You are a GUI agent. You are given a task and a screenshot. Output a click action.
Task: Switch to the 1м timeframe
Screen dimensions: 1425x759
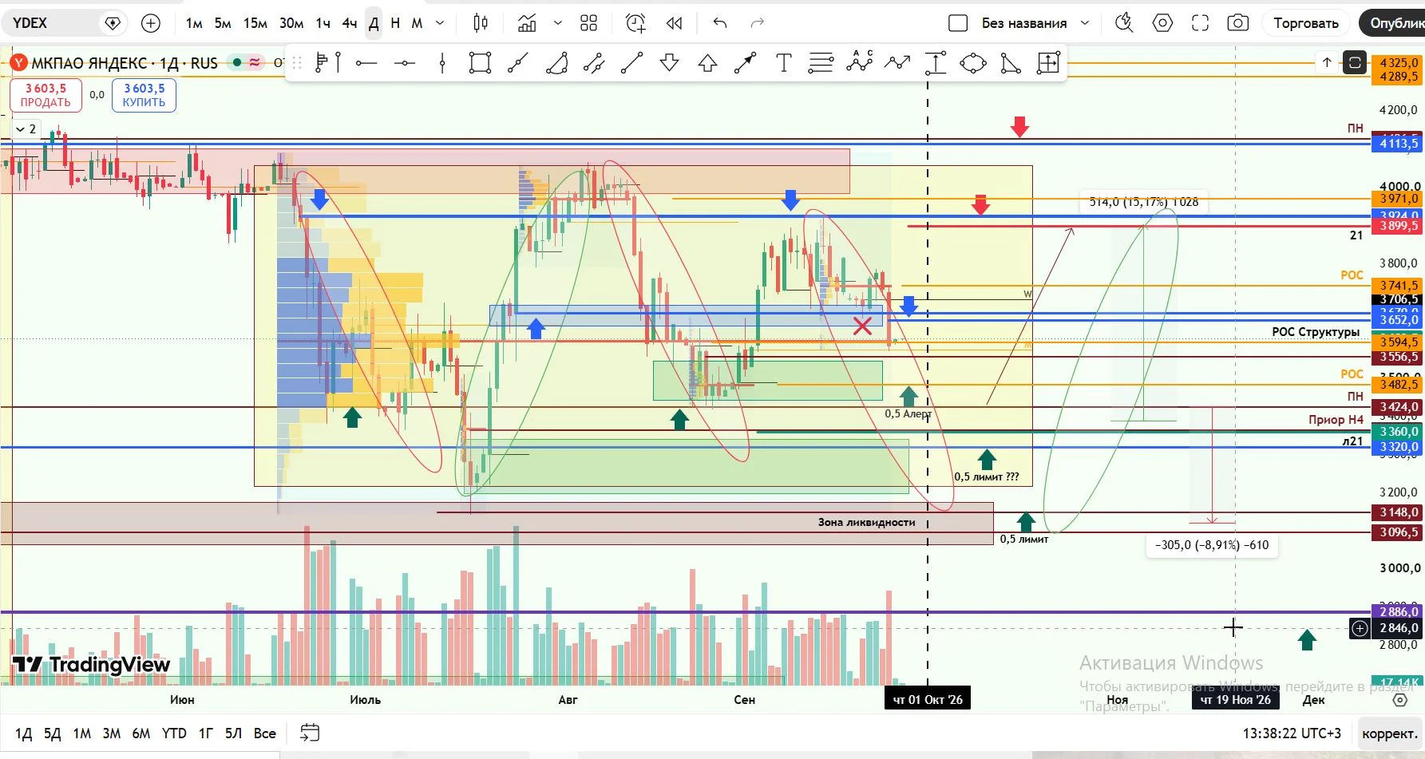click(x=194, y=23)
